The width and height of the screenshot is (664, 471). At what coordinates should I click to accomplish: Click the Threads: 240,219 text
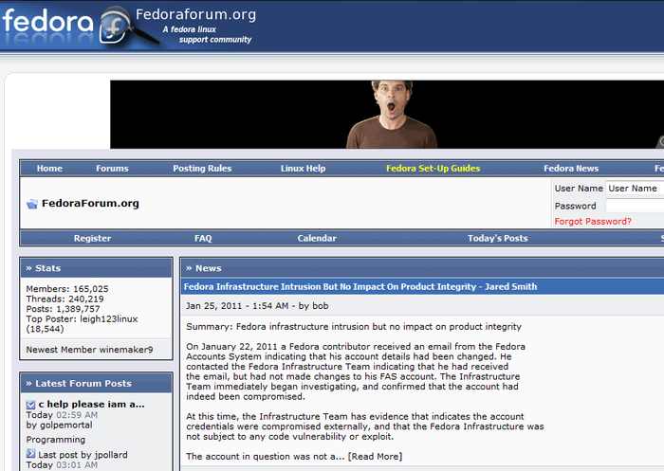(65, 299)
